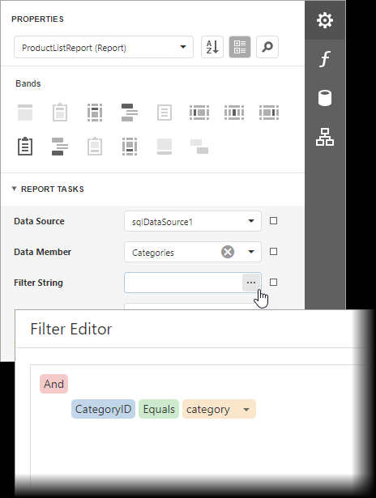Switch to categorized properties view icon
Image resolution: width=376 pixels, height=498 pixels.
[240, 47]
